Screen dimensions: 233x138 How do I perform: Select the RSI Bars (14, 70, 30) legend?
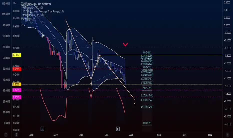click(x=32, y=8)
